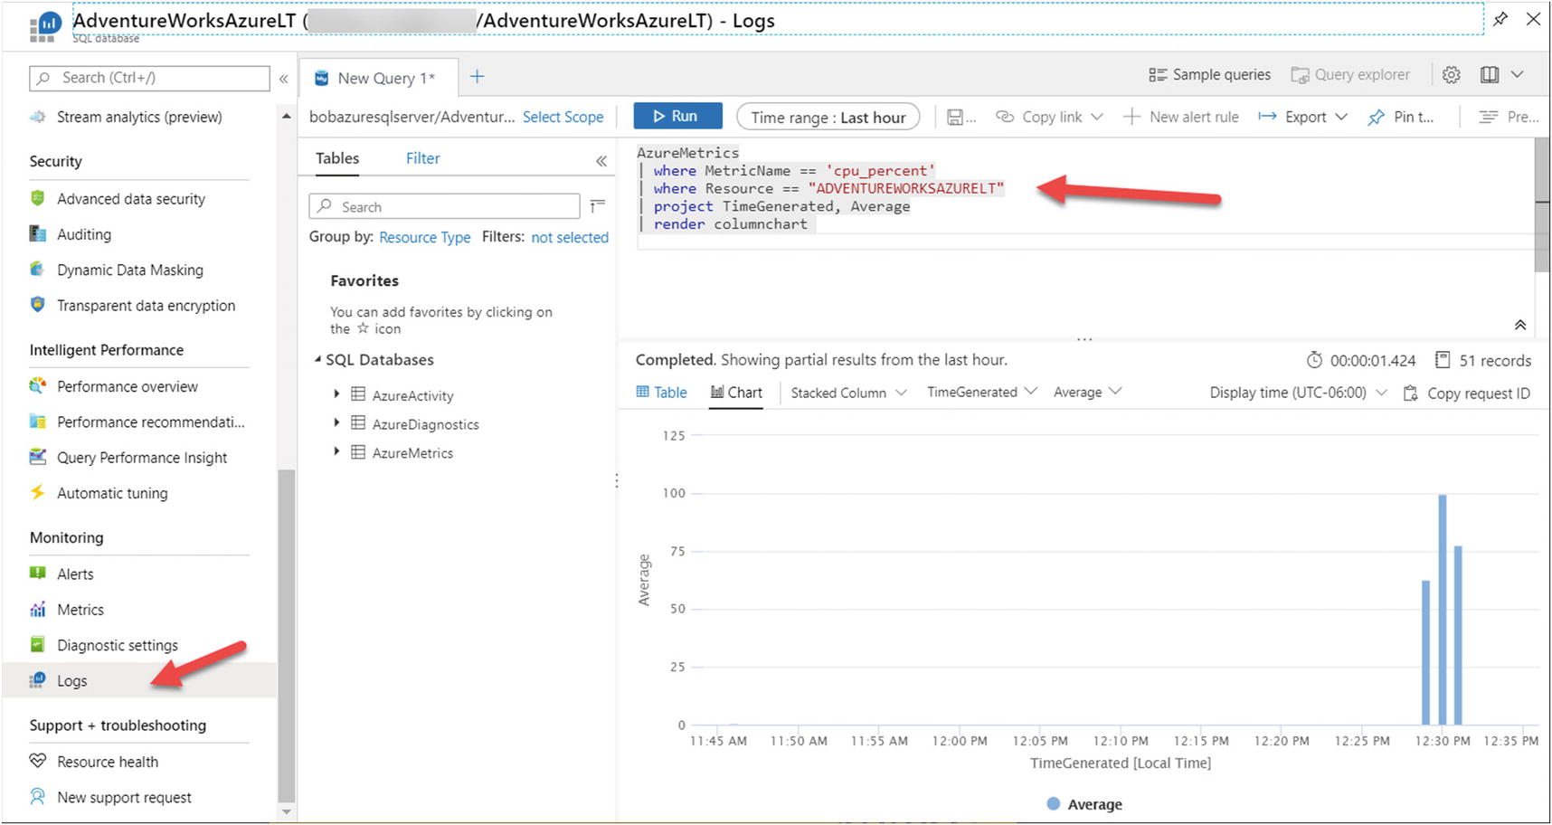The width and height of the screenshot is (1552, 825).
Task: Expand the AzureMetrics table
Action: click(336, 451)
